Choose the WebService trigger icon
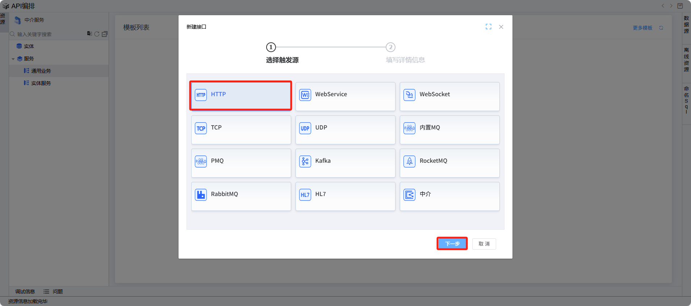The width and height of the screenshot is (691, 306). (x=305, y=95)
